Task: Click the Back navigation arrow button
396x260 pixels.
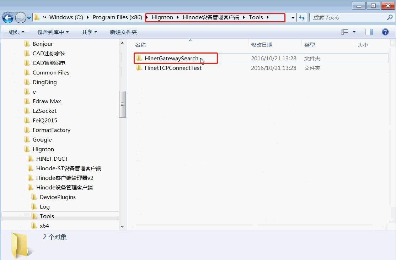Action: (8, 17)
